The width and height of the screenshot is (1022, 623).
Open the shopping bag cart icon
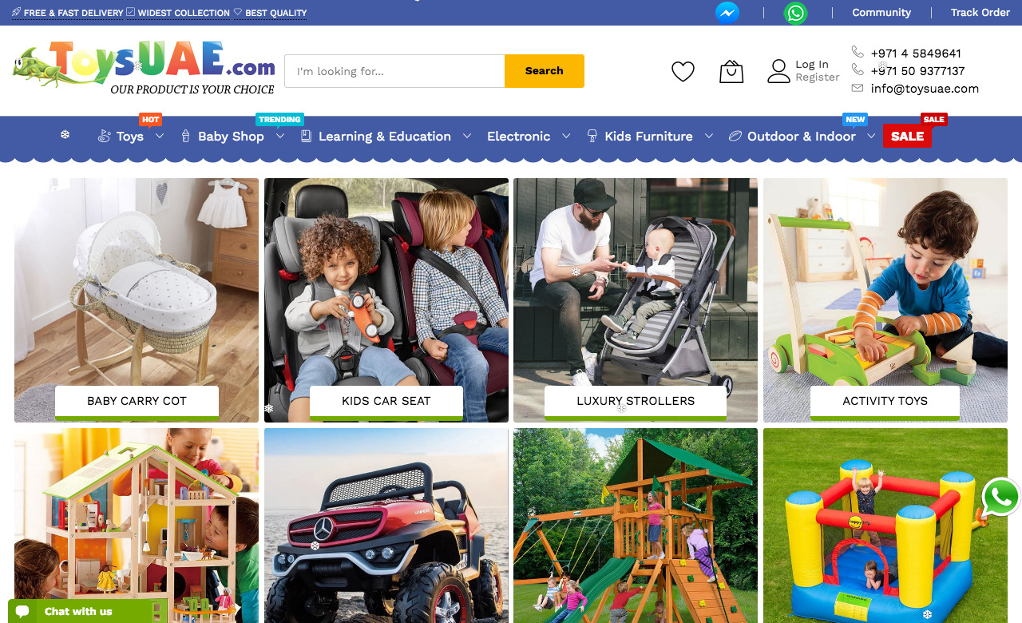click(731, 72)
